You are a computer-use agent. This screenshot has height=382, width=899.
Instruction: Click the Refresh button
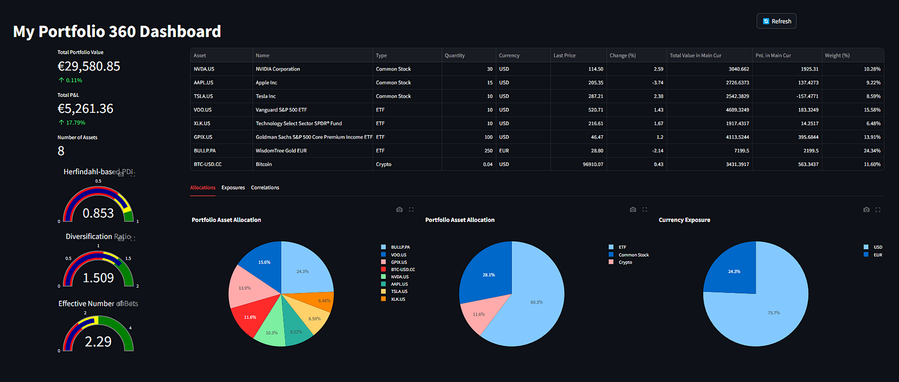776,21
